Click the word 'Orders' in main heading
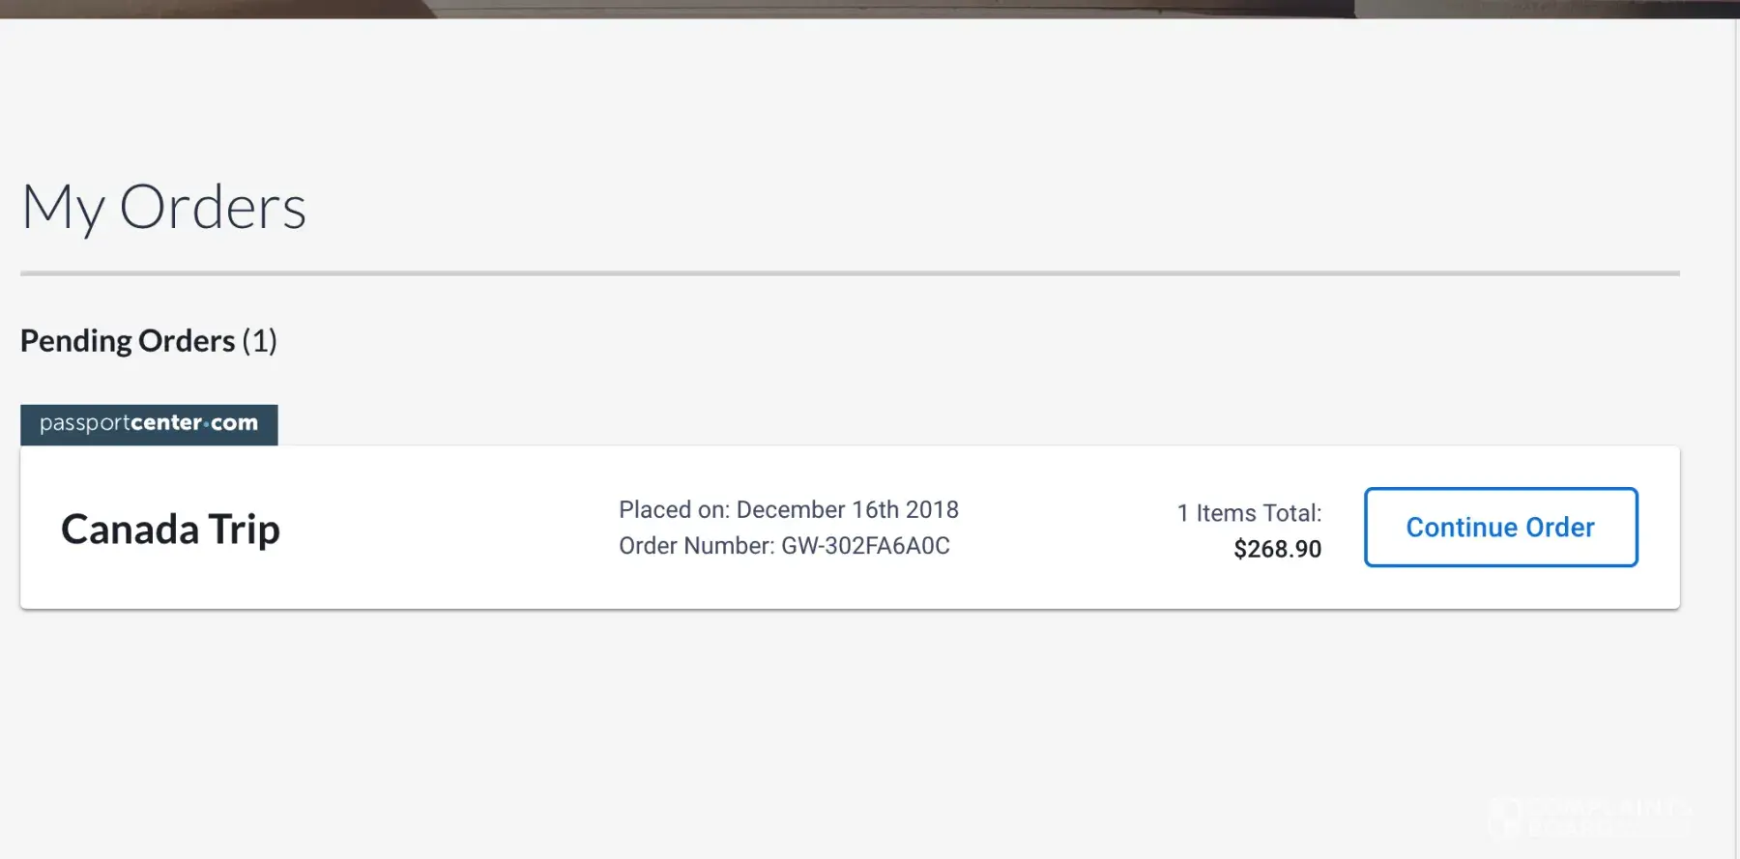Image resolution: width=1740 pixels, height=859 pixels. click(213, 207)
